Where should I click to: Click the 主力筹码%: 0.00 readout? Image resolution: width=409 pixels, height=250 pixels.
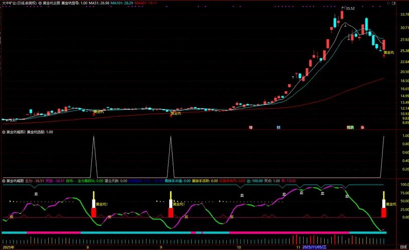90,181
